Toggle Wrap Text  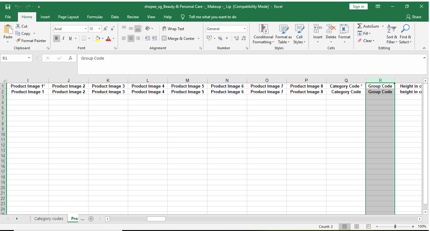coord(173,29)
